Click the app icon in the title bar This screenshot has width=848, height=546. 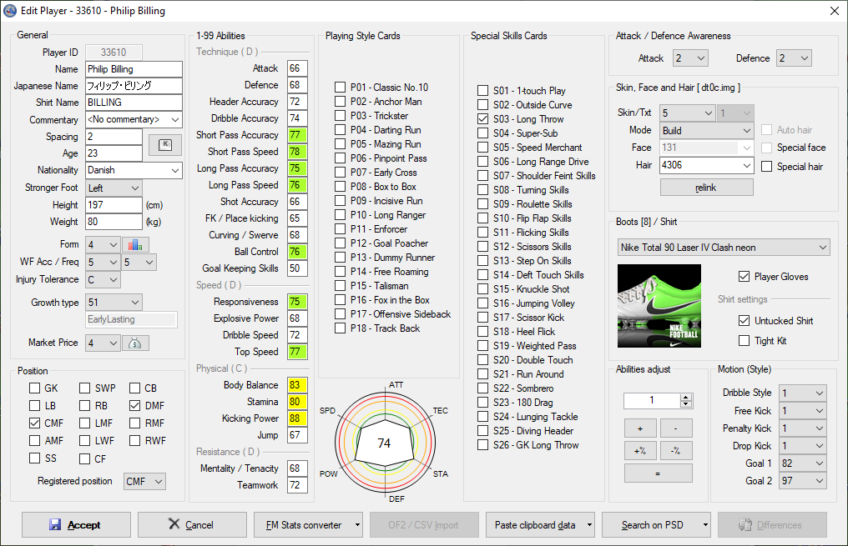(10, 10)
